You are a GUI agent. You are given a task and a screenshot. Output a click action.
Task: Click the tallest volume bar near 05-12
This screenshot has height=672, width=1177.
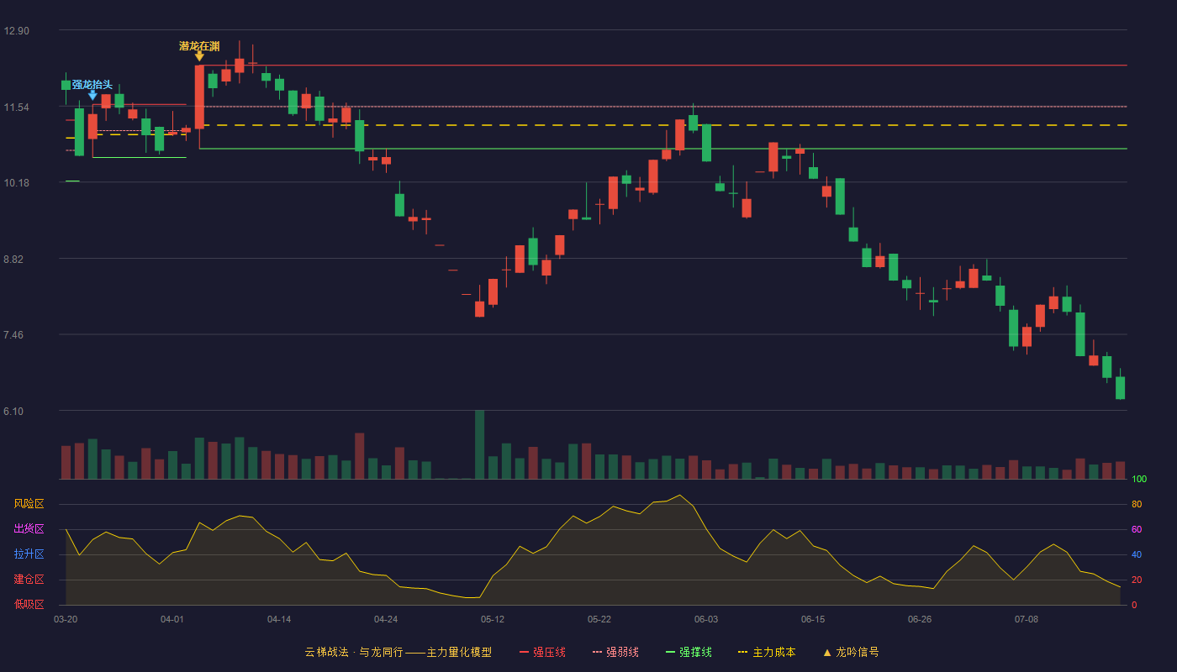click(x=479, y=444)
